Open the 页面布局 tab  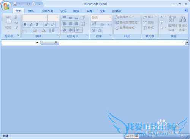point(47,11)
